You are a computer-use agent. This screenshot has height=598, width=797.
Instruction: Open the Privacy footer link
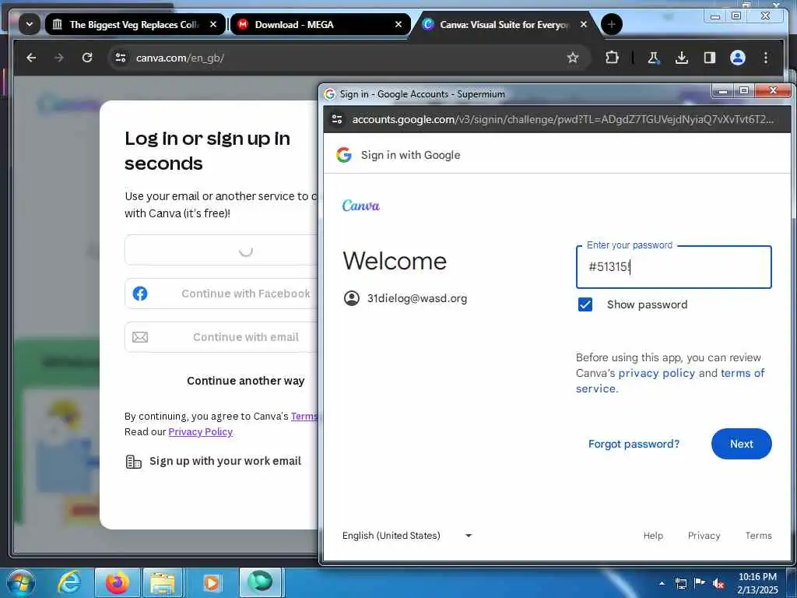click(x=704, y=536)
